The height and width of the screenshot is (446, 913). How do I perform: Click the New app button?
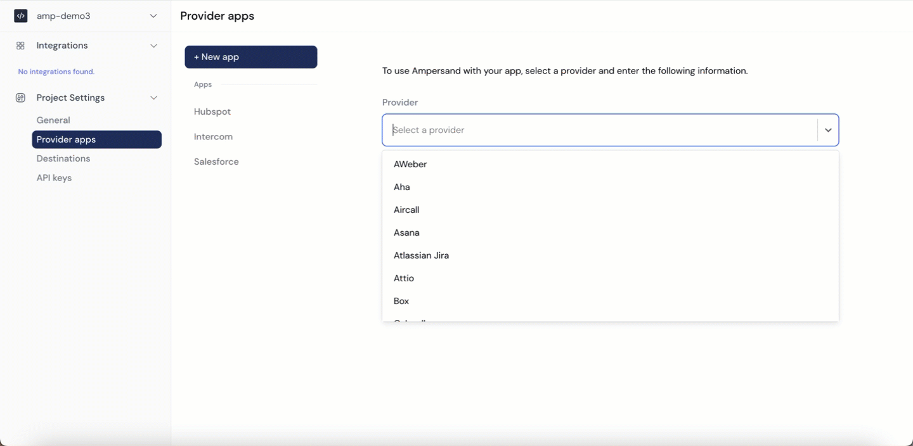tap(250, 56)
